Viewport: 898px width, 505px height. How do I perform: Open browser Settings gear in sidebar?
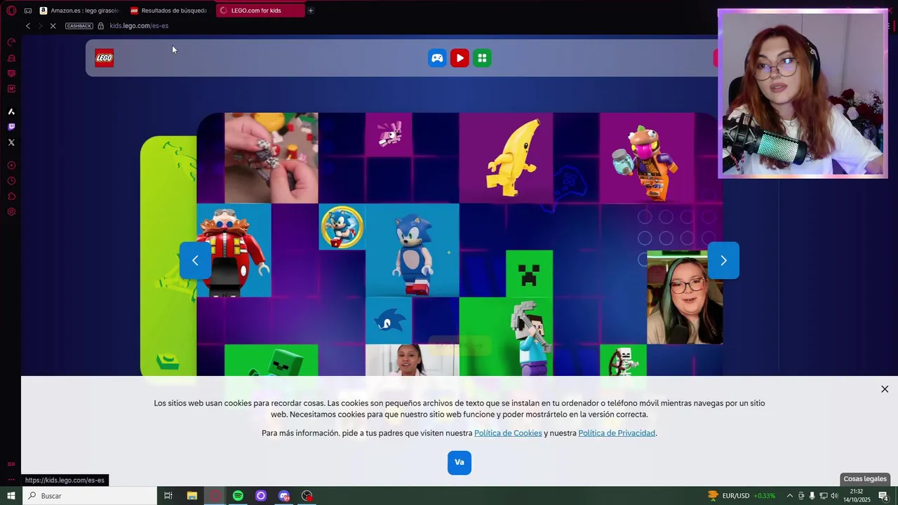pyautogui.click(x=11, y=212)
